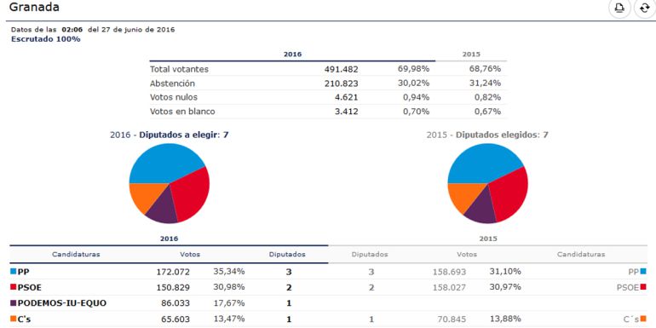
Task: Click the red PSOE swatch in 2015 column
Action: point(643,287)
